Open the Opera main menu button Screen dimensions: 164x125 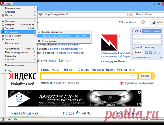coord(6,4)
